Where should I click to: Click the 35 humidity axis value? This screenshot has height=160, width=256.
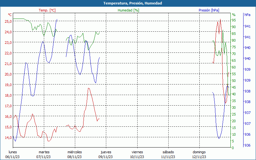point(234,101)
